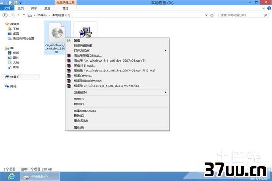
Task: Click the search magnifier icon
Action: pyautogui.click(x=265, y=15)
